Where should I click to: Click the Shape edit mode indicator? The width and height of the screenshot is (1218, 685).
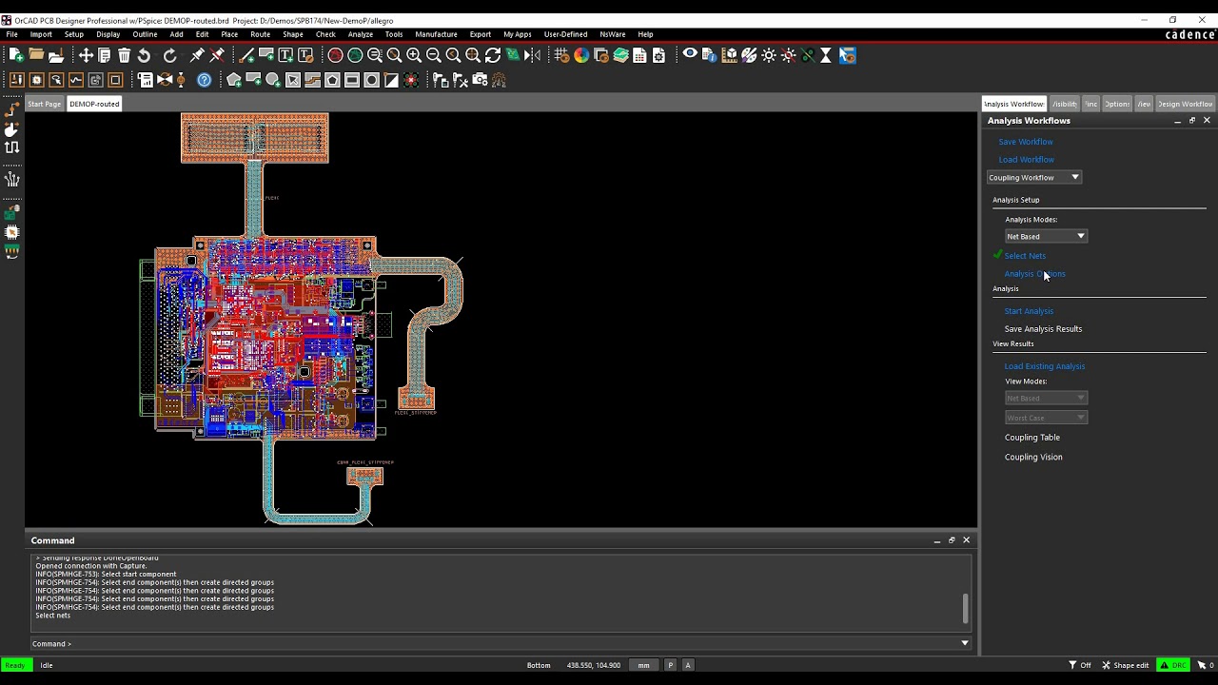tap(1125, 665)
